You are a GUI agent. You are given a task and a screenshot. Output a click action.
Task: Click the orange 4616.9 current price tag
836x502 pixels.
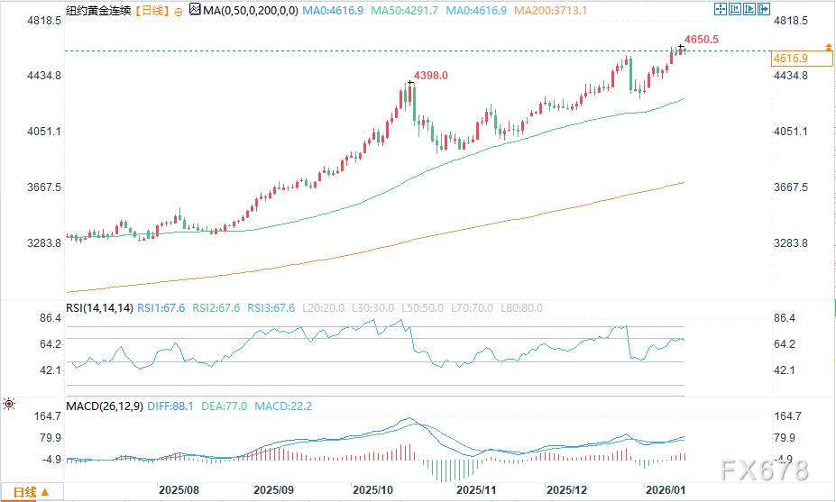point(790,58)
